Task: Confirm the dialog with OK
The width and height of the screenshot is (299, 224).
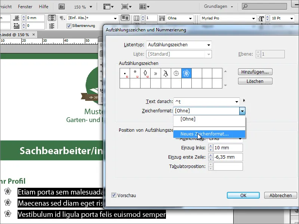Action: tap(243, 195)
